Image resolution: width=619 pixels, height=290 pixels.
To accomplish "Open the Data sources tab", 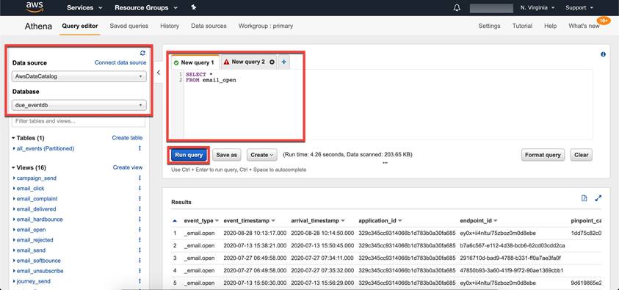I will (209, 26).
